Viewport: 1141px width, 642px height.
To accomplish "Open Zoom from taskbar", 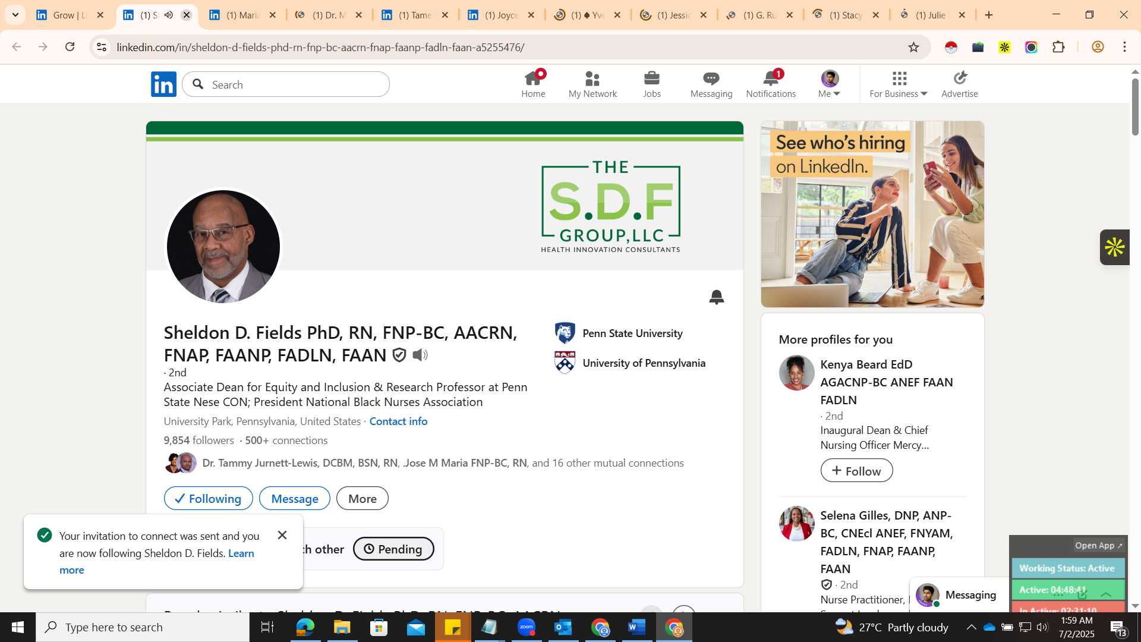I will pyautogui.click(x=527, y=627).
